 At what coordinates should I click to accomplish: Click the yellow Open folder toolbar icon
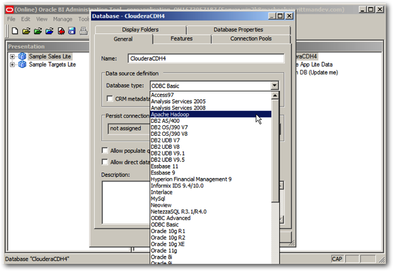pyautogui.click(x=26, y=31)
